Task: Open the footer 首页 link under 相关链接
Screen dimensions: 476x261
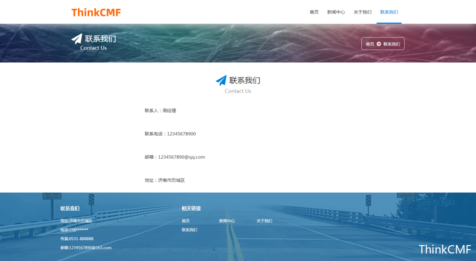Action: coord(186,221)
